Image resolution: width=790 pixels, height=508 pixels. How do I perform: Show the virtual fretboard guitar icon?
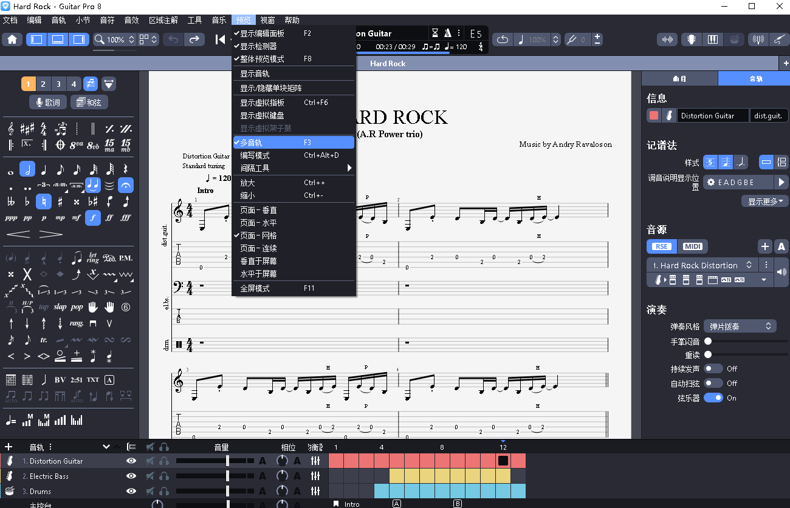[x=691, y=39]
